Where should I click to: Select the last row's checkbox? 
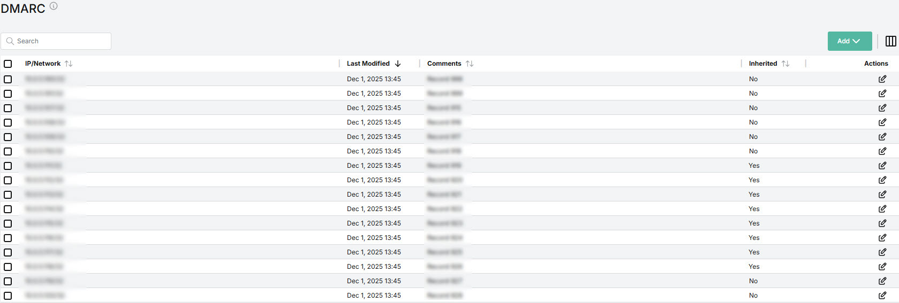coord(8,296)
